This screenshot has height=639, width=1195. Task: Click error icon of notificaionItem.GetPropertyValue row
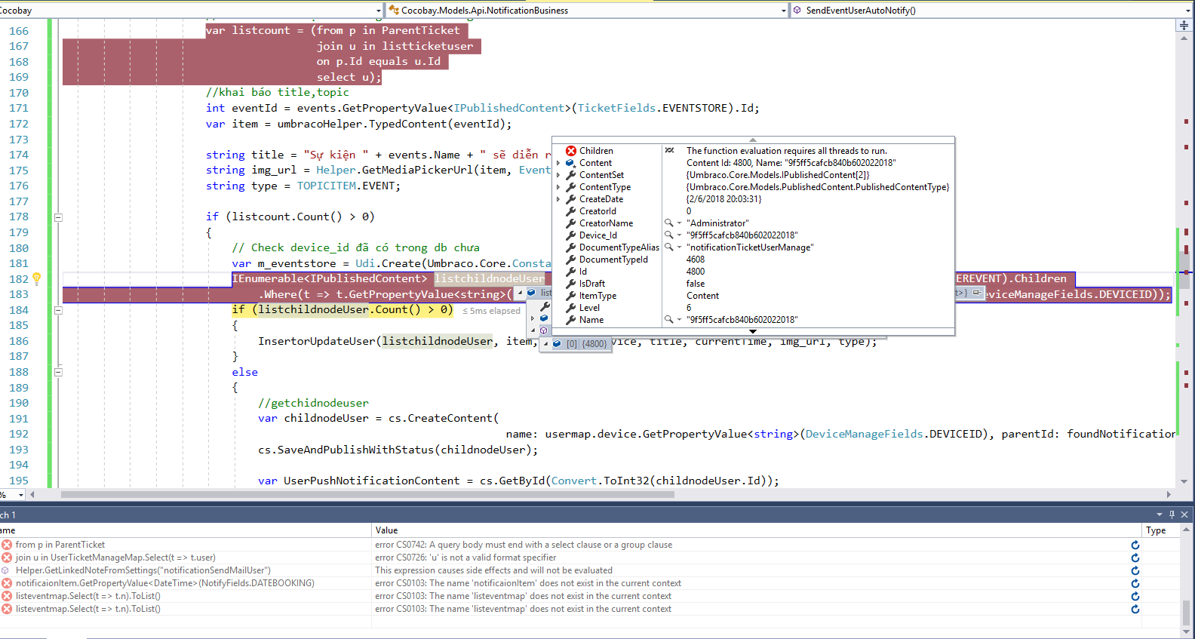pyautogui.click(x=7, y=583)
